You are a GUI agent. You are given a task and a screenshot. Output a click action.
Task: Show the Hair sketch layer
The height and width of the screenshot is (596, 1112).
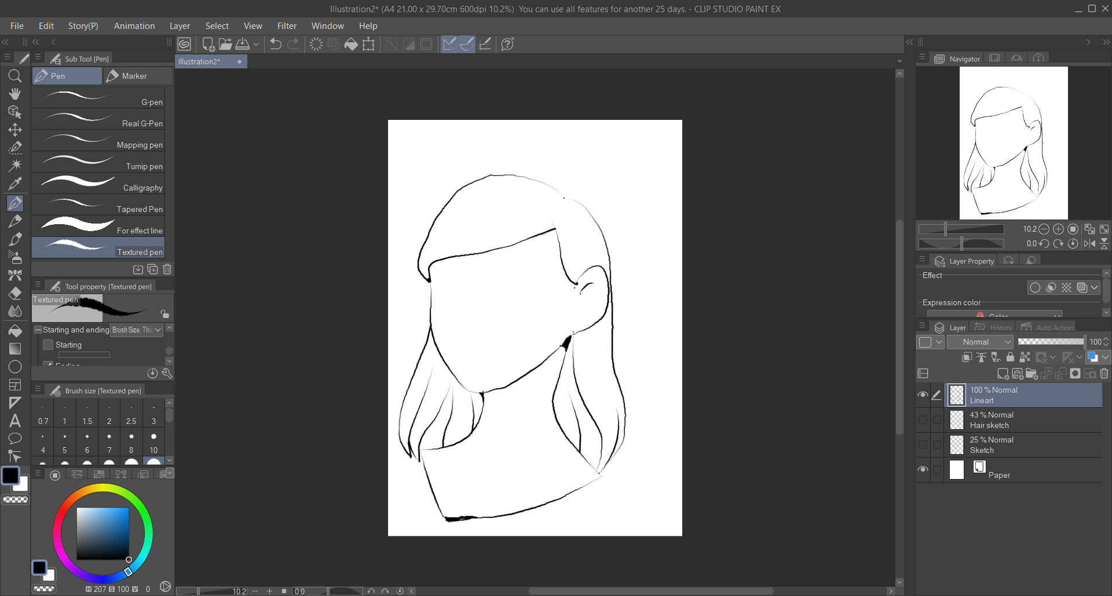(x=923, y=420)
